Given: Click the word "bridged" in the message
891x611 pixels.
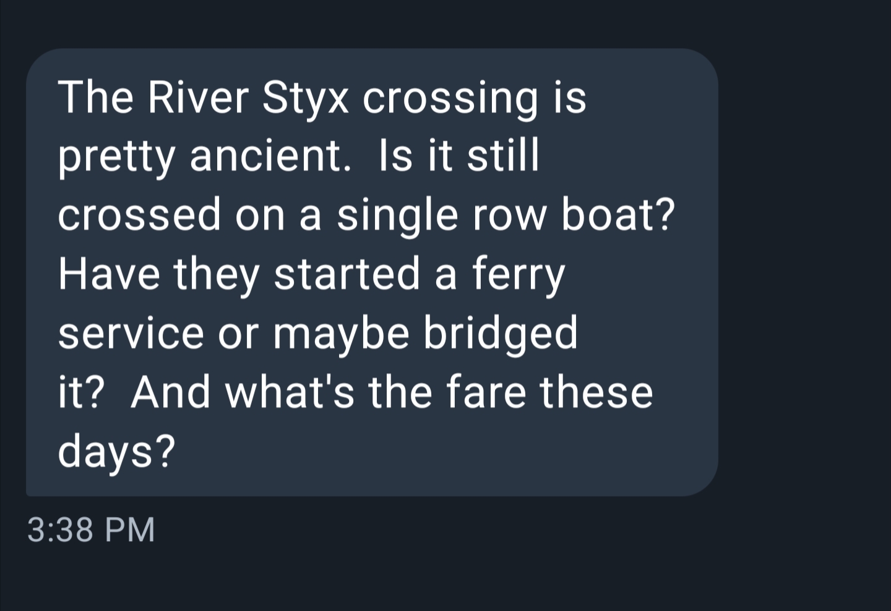Looking at the screenshot, I should pos(500,333).
